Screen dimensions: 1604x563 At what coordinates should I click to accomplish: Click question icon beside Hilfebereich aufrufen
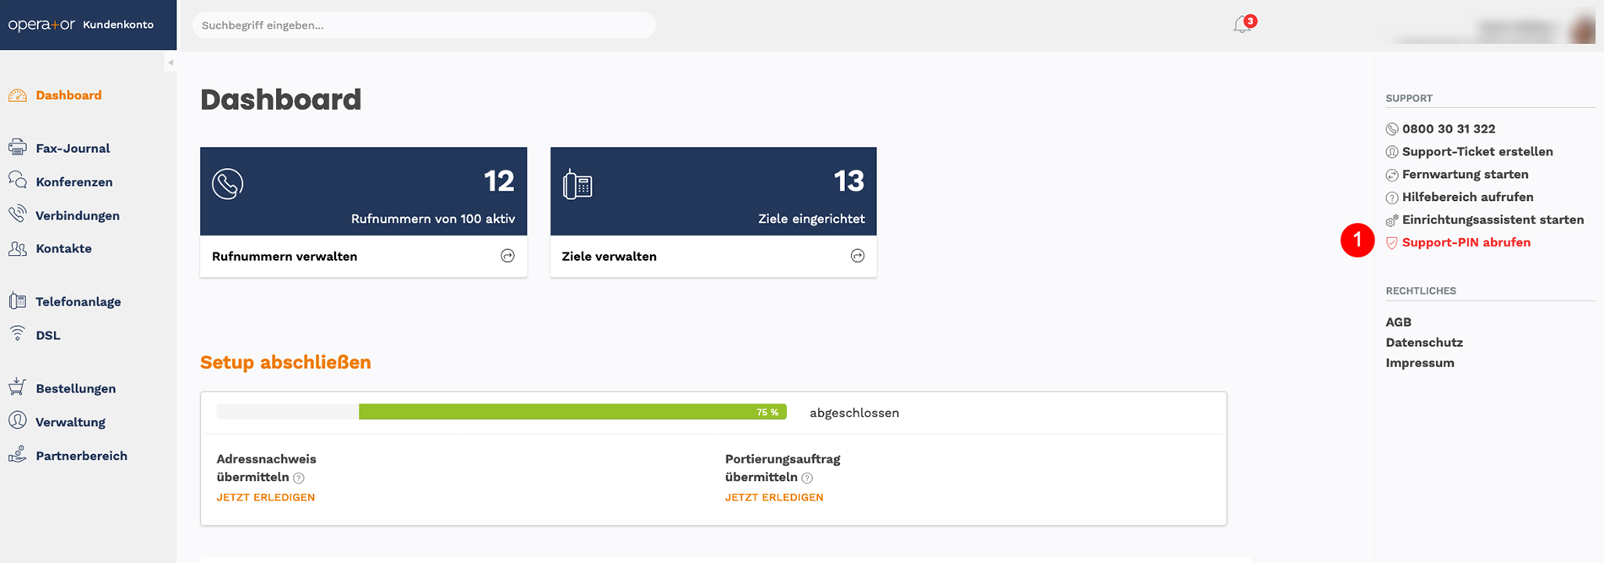point(1392,198)
